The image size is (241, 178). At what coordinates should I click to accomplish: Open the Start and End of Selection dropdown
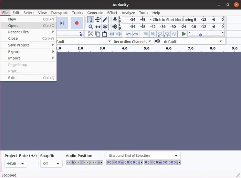[x=143, y=156]
